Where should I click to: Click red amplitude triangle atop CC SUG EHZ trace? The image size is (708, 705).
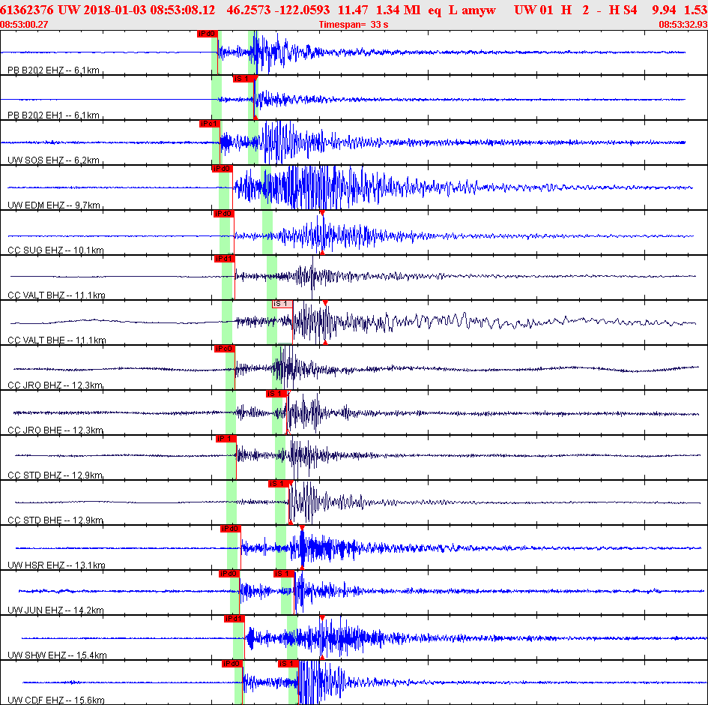click(x=322, y=214)
